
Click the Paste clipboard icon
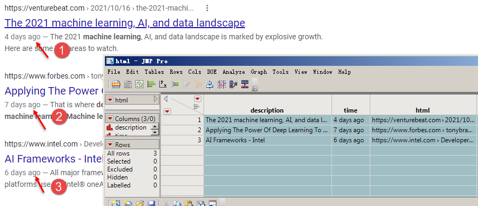coord(189,203)
